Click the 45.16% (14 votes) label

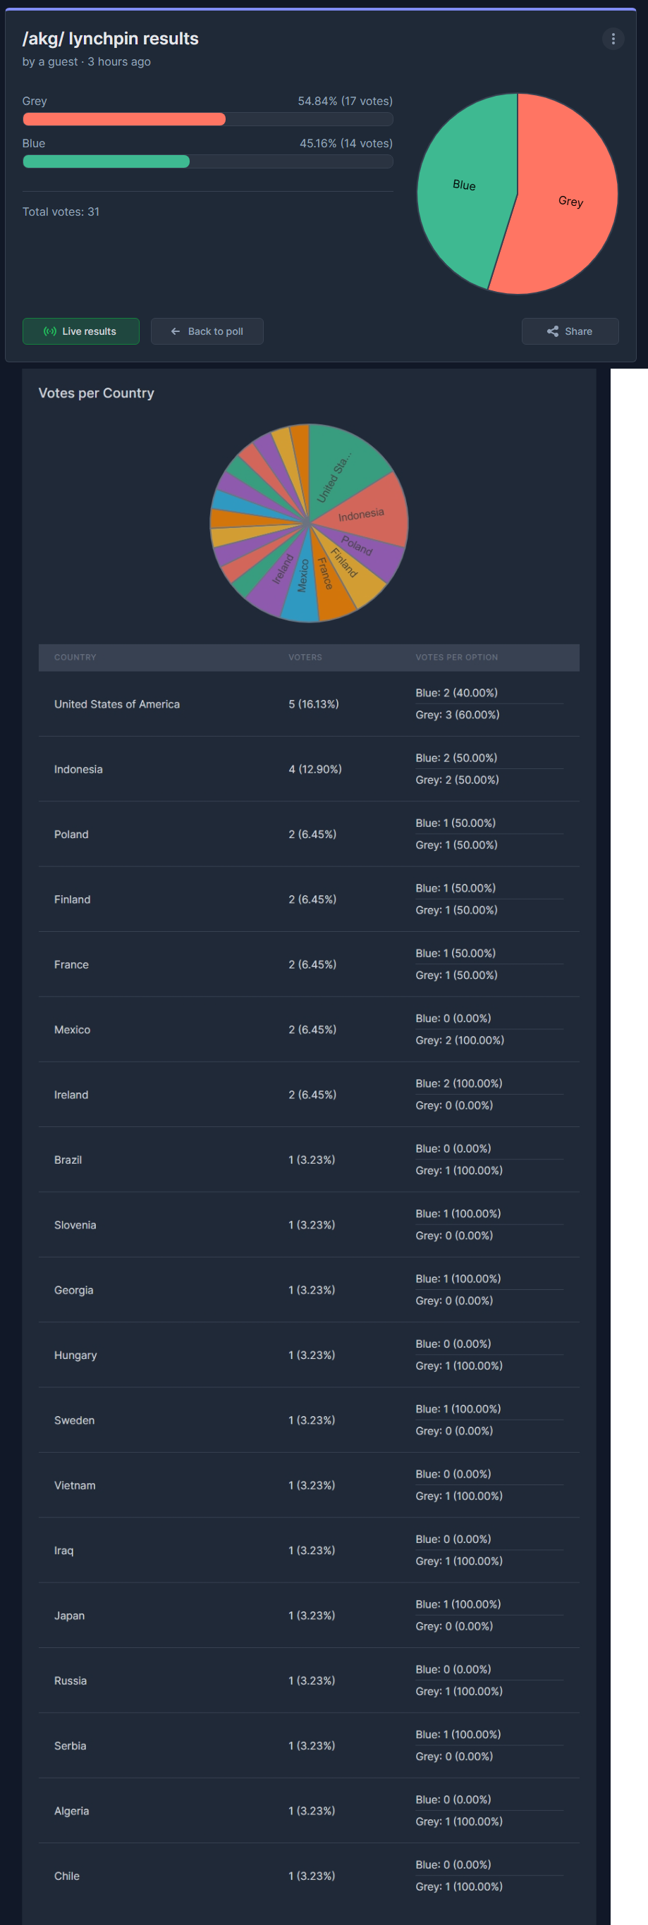346,142
